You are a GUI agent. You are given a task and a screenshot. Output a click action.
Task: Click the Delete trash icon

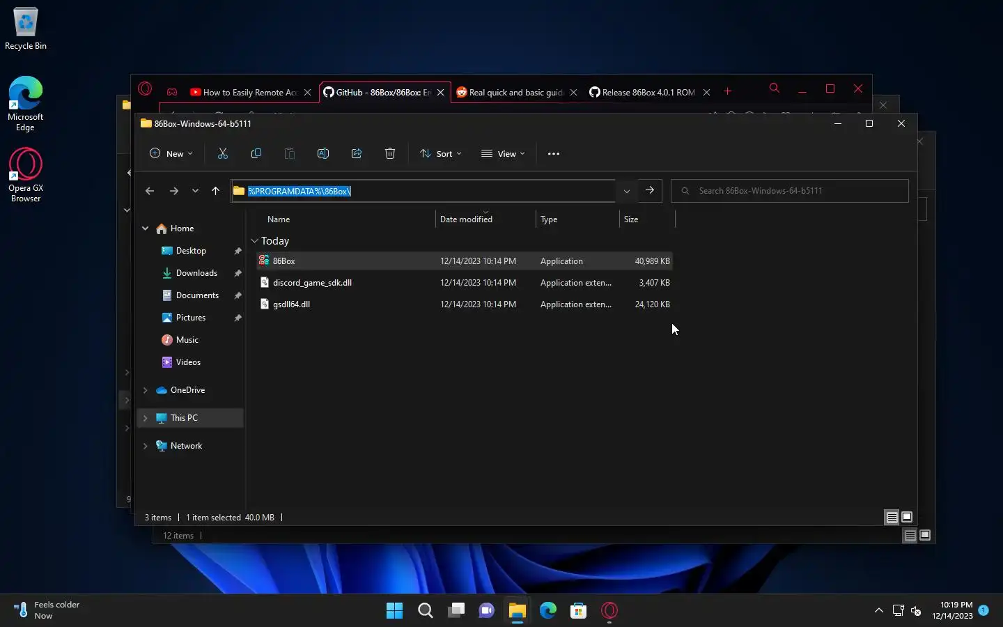click(x=390, y=153)
